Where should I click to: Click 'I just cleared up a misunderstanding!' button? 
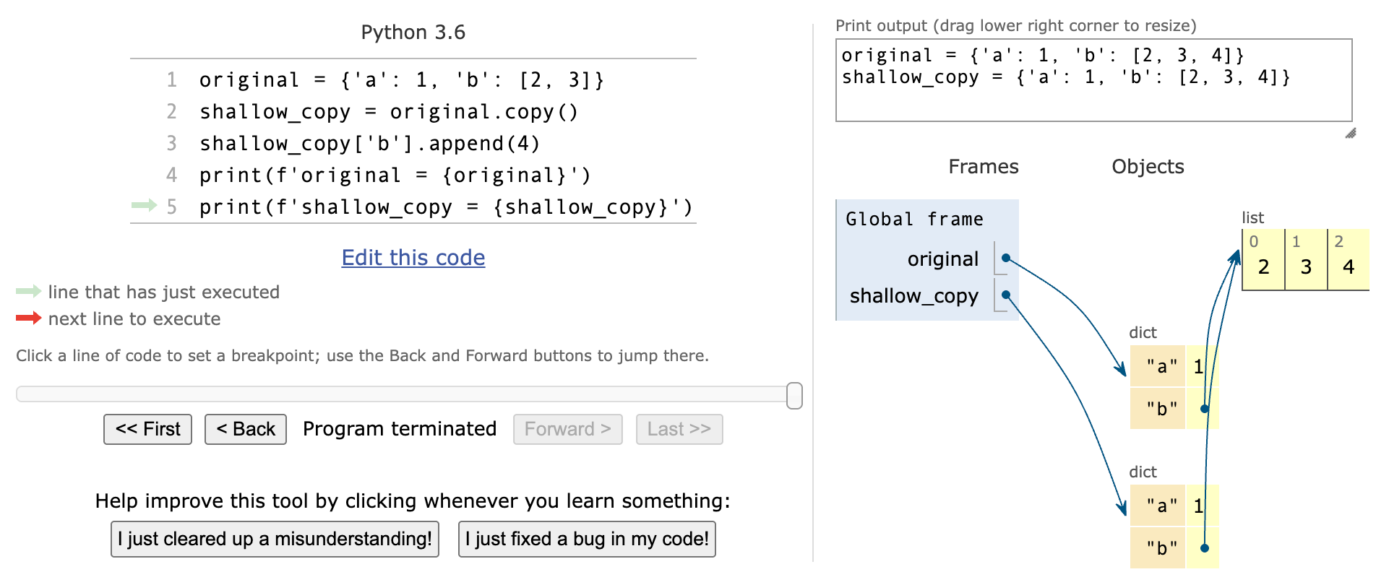[x=275, y=539]
